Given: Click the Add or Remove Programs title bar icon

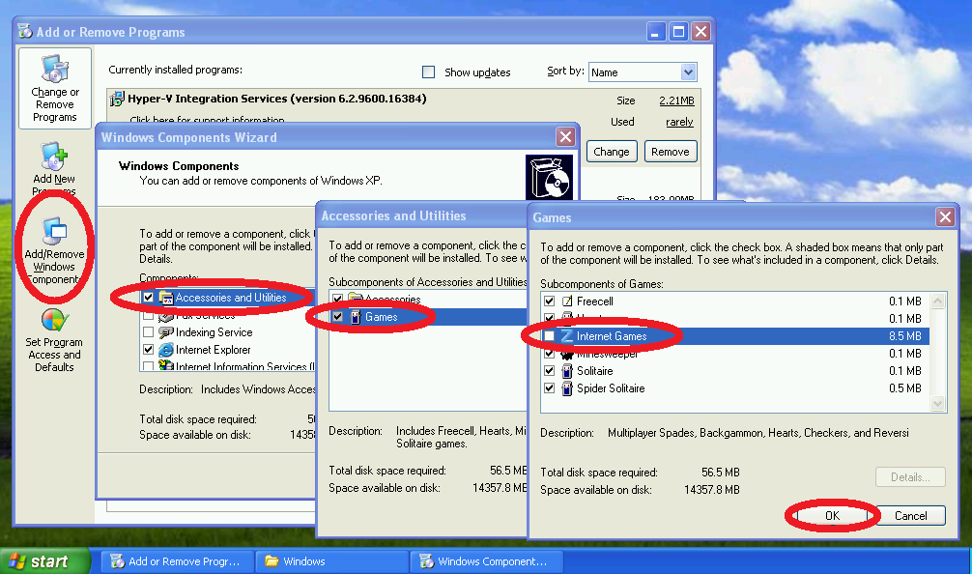Looking at the screenshot, I should (x=25, y=31).
